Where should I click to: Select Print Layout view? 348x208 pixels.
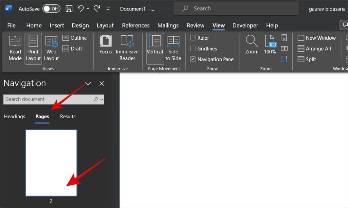click(x=33, y=48)
